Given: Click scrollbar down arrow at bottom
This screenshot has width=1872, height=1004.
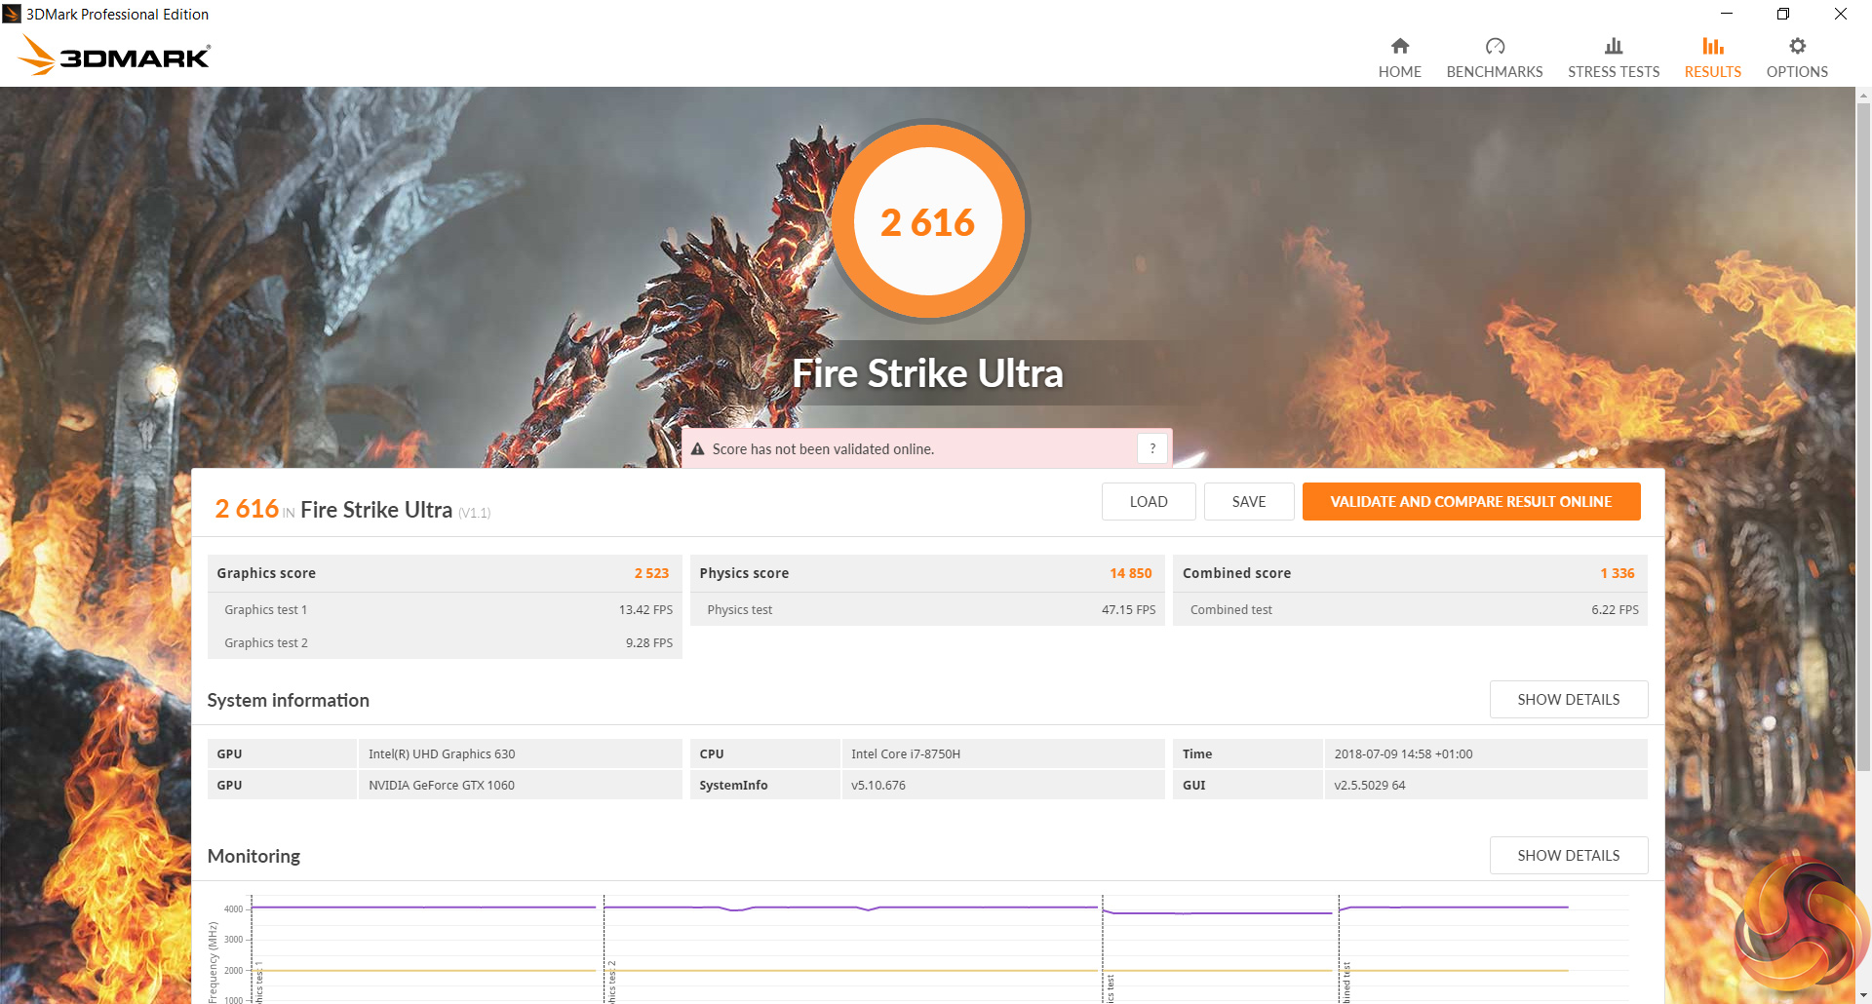Looking at the screenshot, I should (1863, 995).
